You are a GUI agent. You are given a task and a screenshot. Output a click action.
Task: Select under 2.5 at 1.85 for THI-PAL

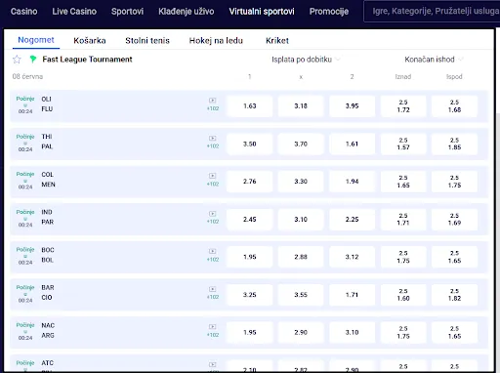tap(454, 144)
